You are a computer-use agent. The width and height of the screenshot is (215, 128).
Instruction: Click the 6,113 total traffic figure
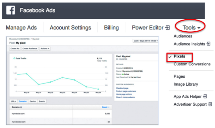point(99,58)
